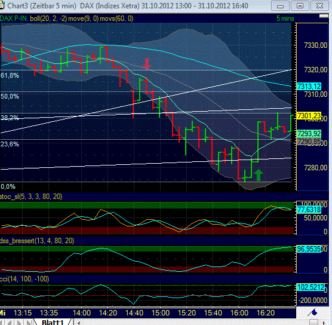Click the blue pin icon beside the time axis
332x325 pixels.
[313, 312]
